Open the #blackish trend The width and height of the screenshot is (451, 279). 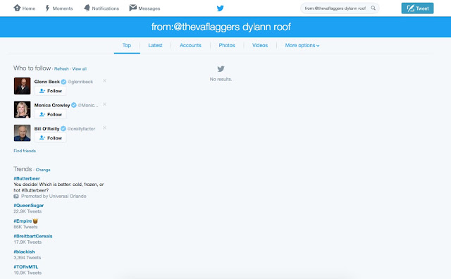24,252
